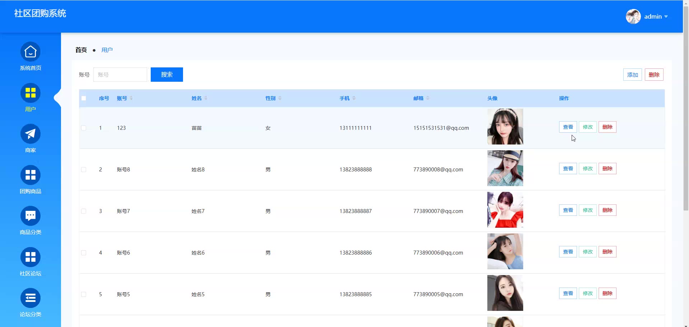Sort by 账号 column arrows
Image resolution: width=689 pixels, height=327 pixels.
pyautogui.click(x=131, y=98)
